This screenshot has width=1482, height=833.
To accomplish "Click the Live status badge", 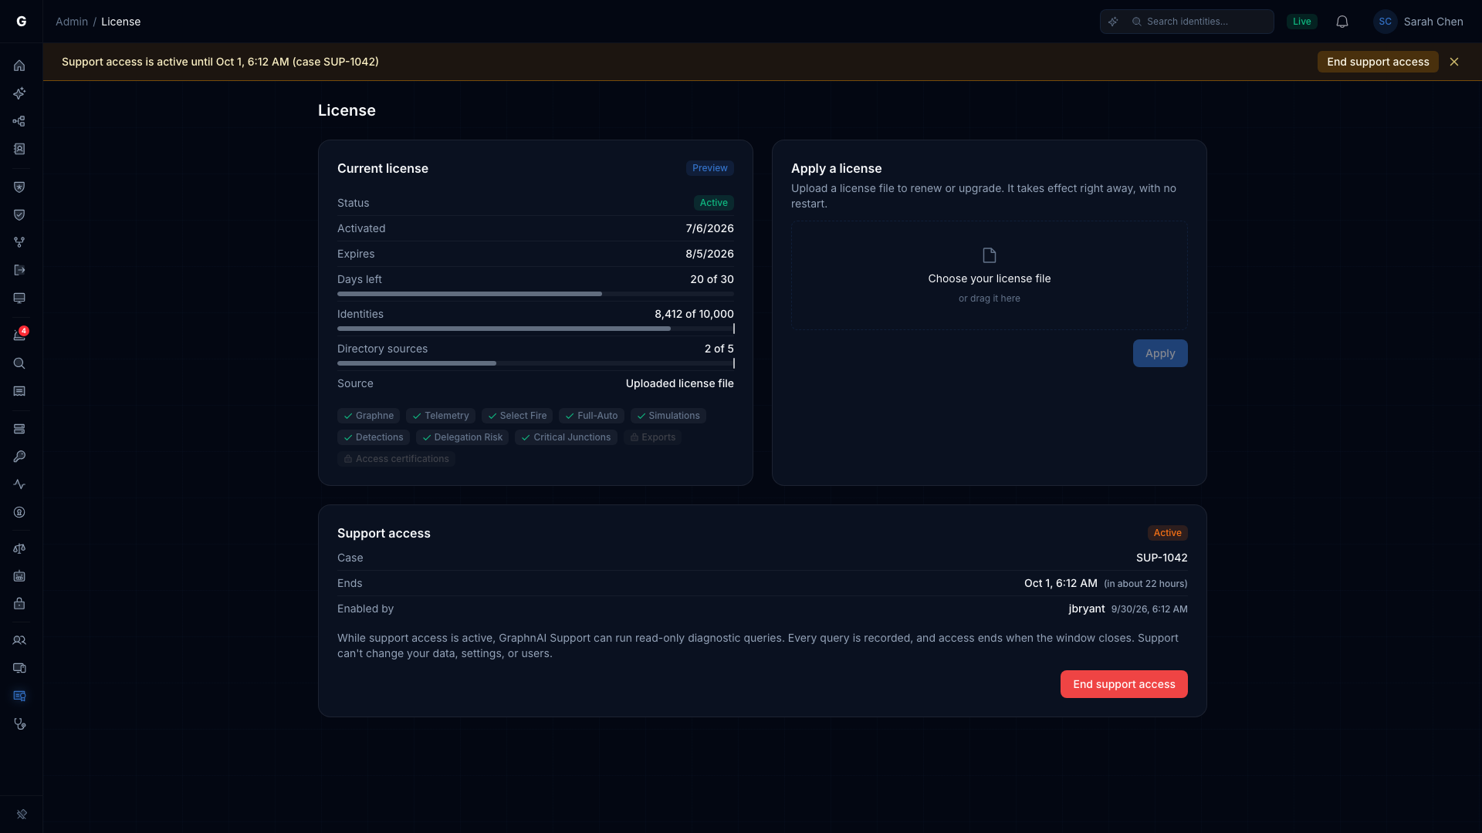I will pos(1302,22).
